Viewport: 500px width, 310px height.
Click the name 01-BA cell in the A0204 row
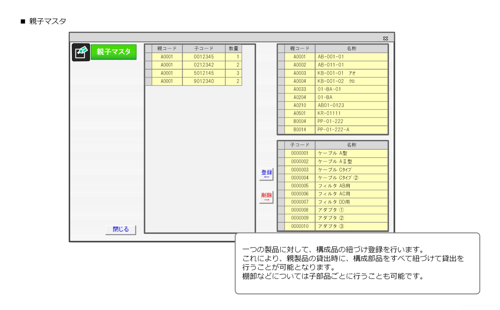pyautogui.click(x=351, y=97)
